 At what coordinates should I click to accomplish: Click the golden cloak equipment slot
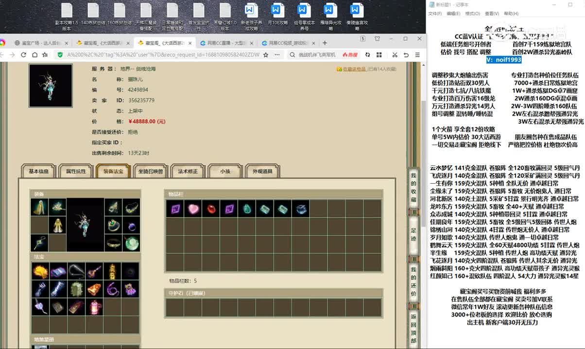39,207
